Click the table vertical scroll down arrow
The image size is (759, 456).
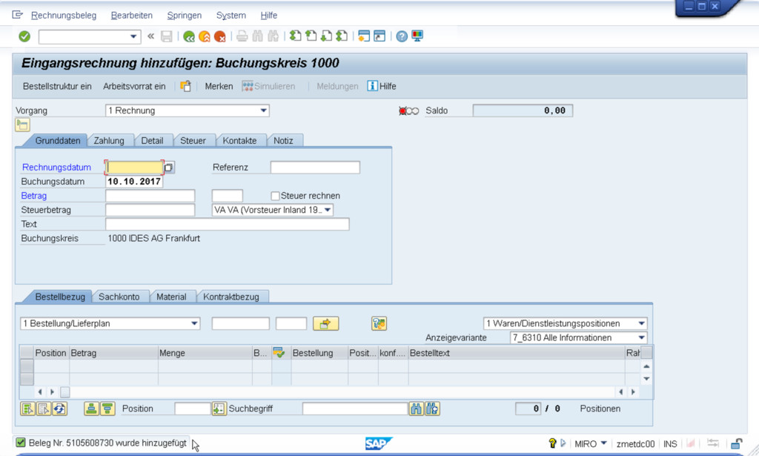(646, 379)
